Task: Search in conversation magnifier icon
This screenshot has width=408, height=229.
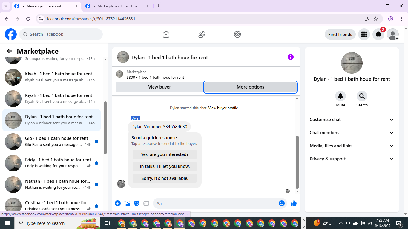Action: coord(362,96)
